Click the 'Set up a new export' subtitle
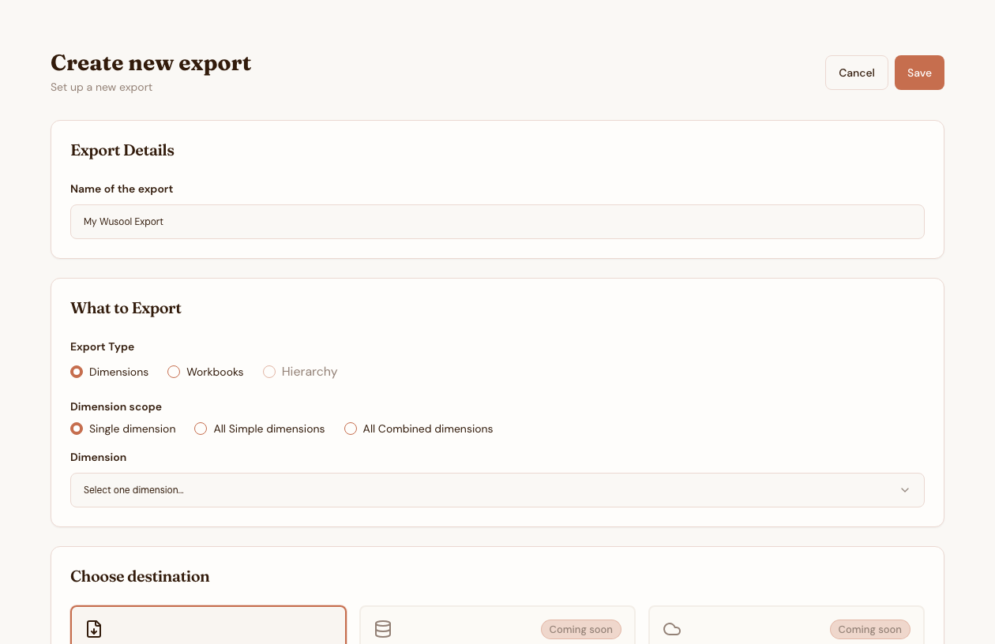This screenshot has width=995, height=644. (101, 87)
